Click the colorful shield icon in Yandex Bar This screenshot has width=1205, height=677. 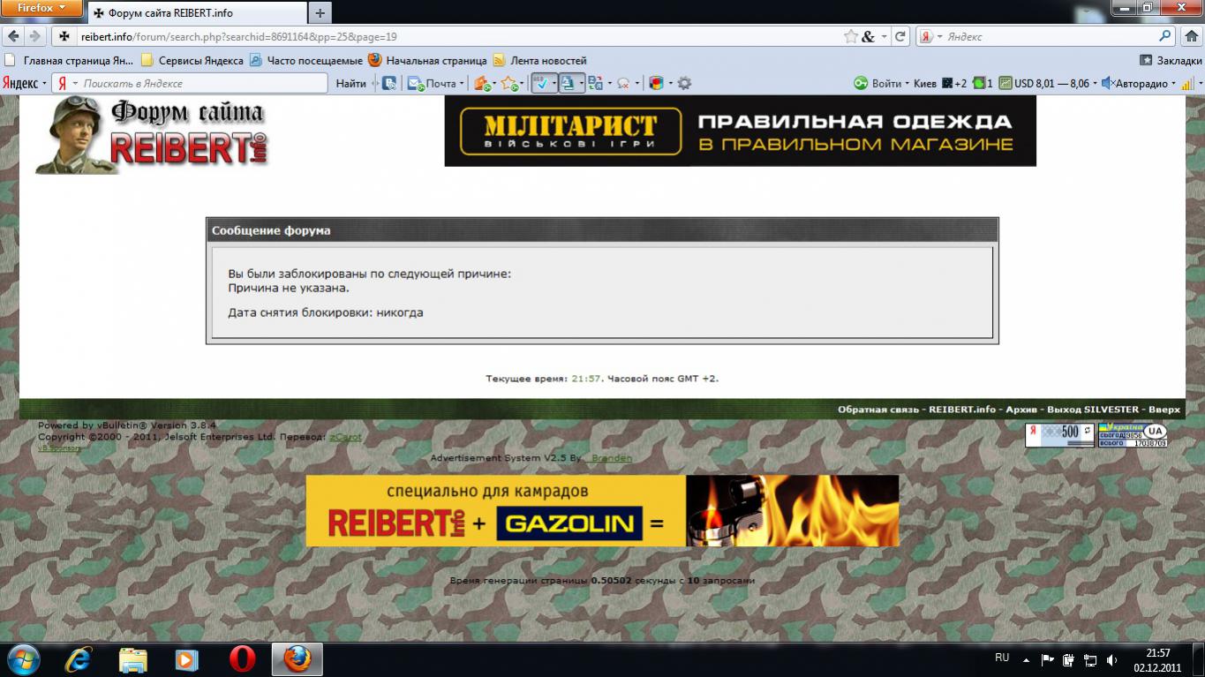[656, 84]
